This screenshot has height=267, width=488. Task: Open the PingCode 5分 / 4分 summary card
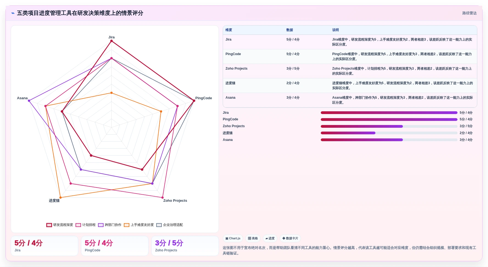point(115,246)
